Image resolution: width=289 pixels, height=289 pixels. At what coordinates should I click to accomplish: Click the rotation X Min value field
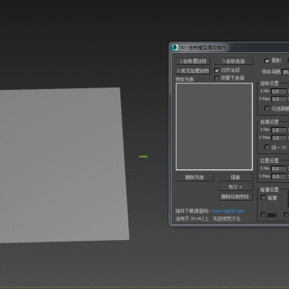(279, 92)
